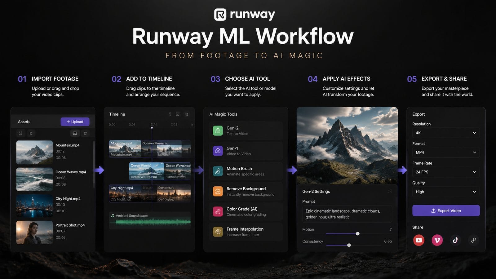Viewport: 496px width, 279px height.
Task: Click the "Ocean Waves.mp4" file name text
Action: coord(71,172)
